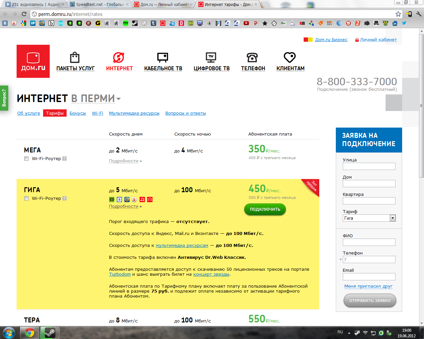Show hidden system tray icons
The height and width of the screenshot is (339, 424).
349,333
